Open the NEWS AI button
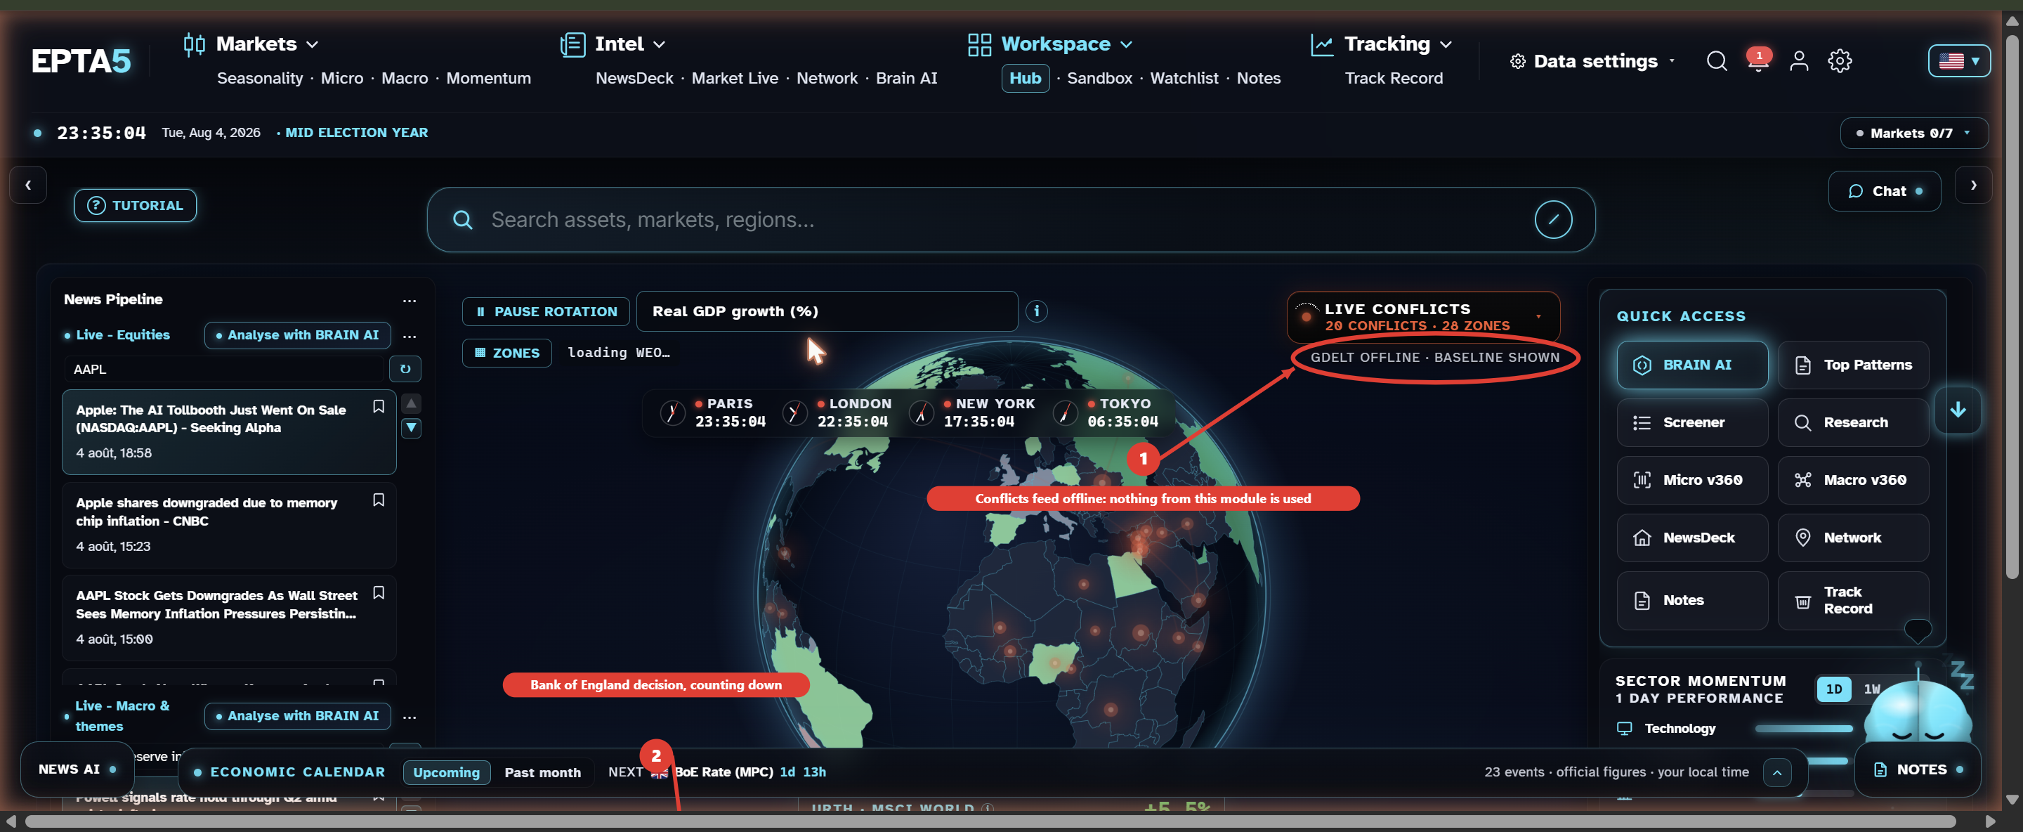2023x832 pixels. pyautogui.click(x=77, y=771)
